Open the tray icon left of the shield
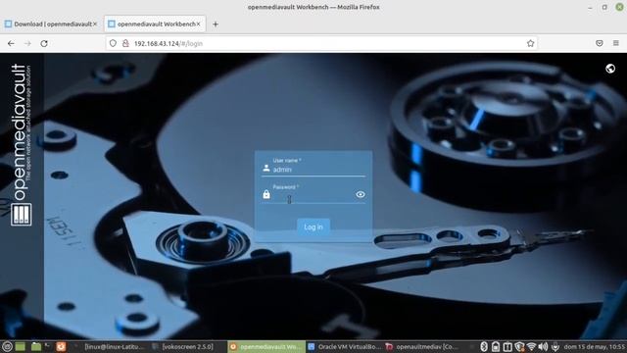Image resolution: width=627 pixels, height=353 pixels. [507, 346]
